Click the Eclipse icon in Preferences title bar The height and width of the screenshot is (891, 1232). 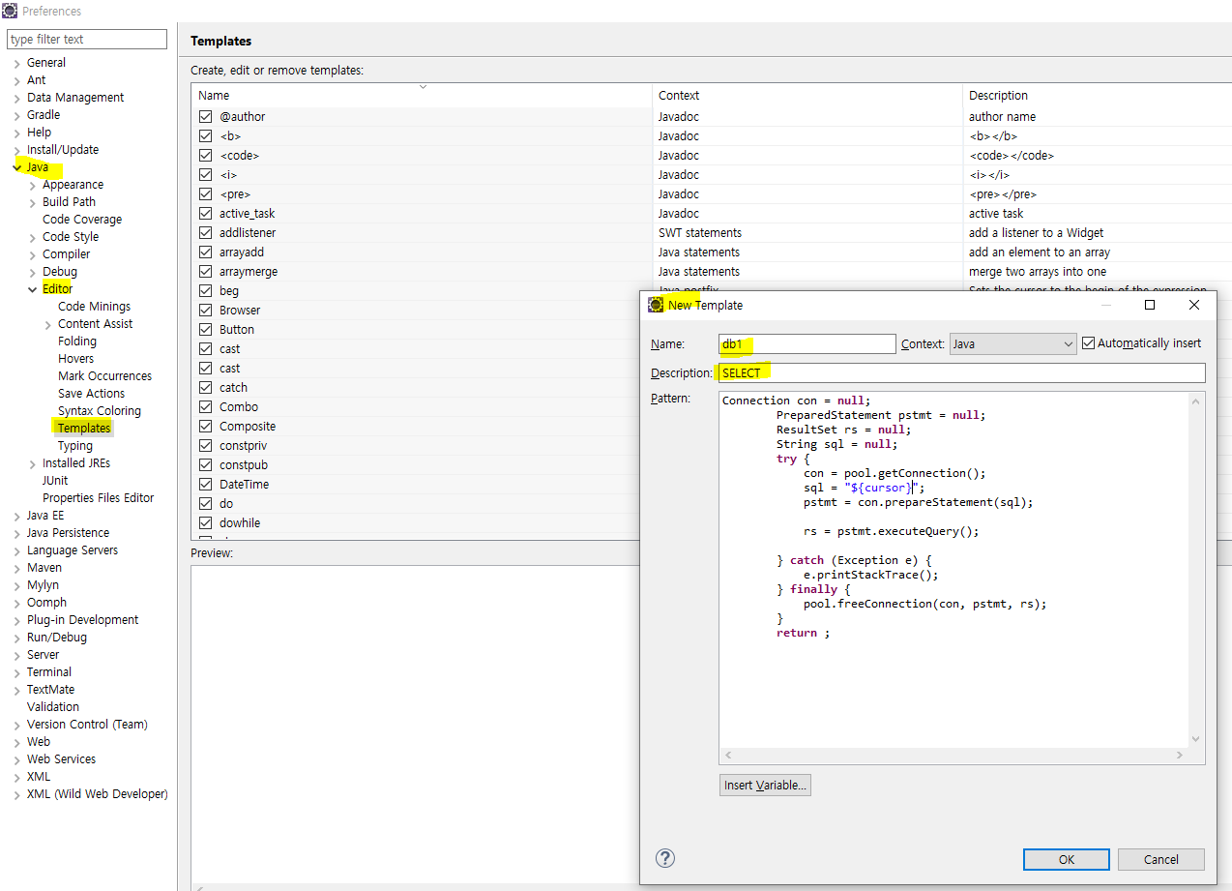coord(10,11)
